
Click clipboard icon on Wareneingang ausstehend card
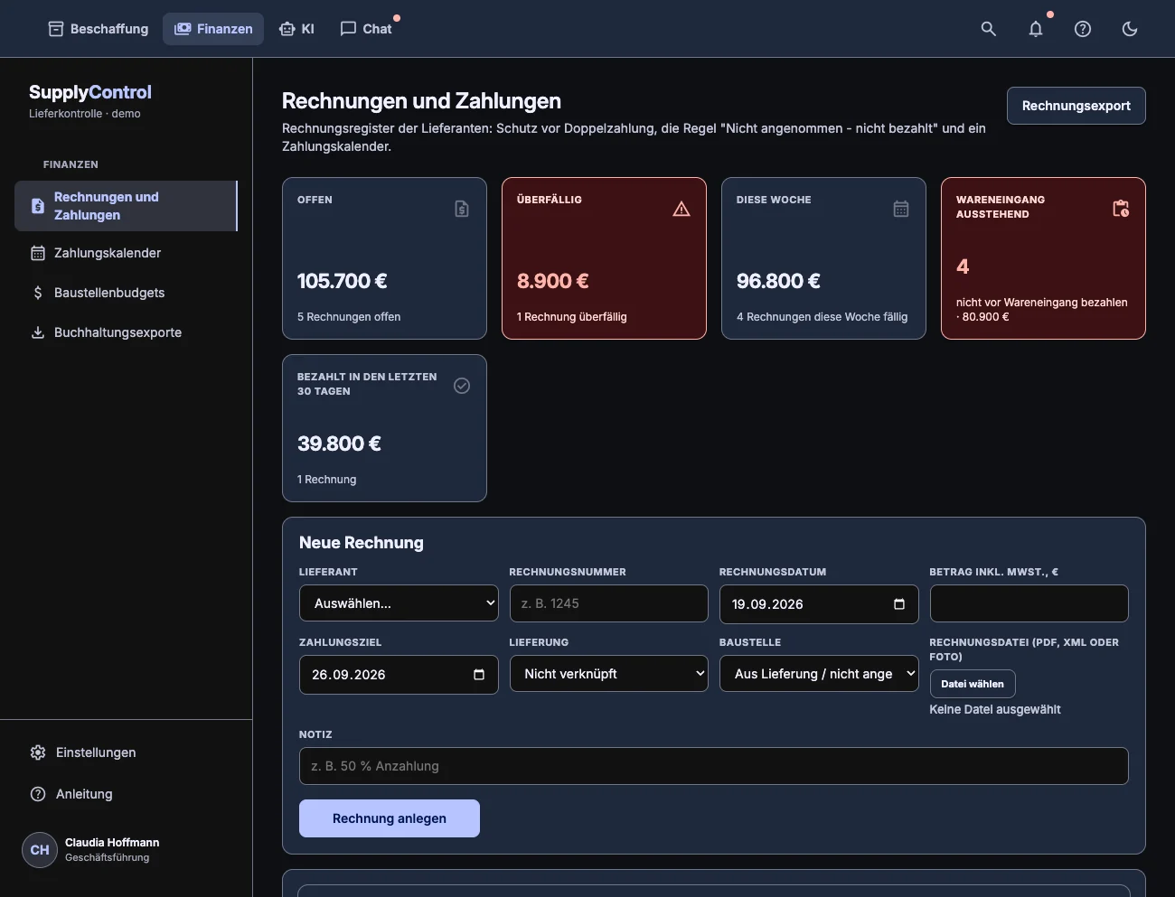1121,209
